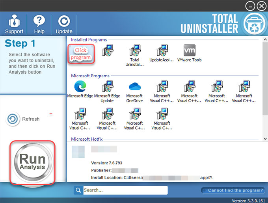Click the Run Analysis button
This screenshot has width=268, height=203.
click(32, 162)
